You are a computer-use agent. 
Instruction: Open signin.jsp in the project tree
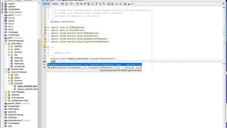[x=18, y=61]
